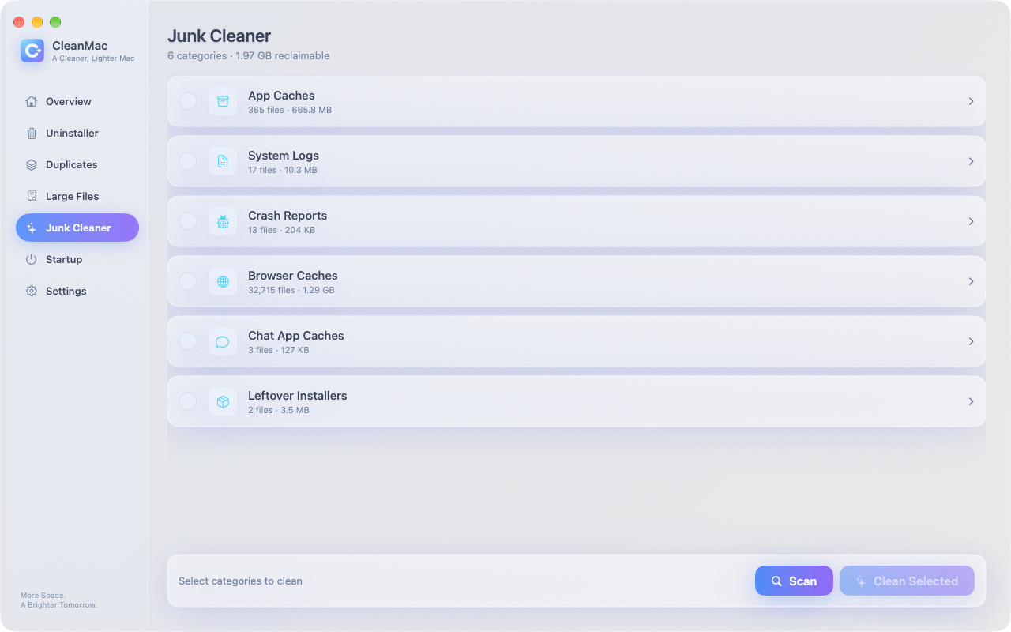Screen dimensions: 1011x632
Task: Click the Large Files icon in sidebar
Action: click(32, 196)
